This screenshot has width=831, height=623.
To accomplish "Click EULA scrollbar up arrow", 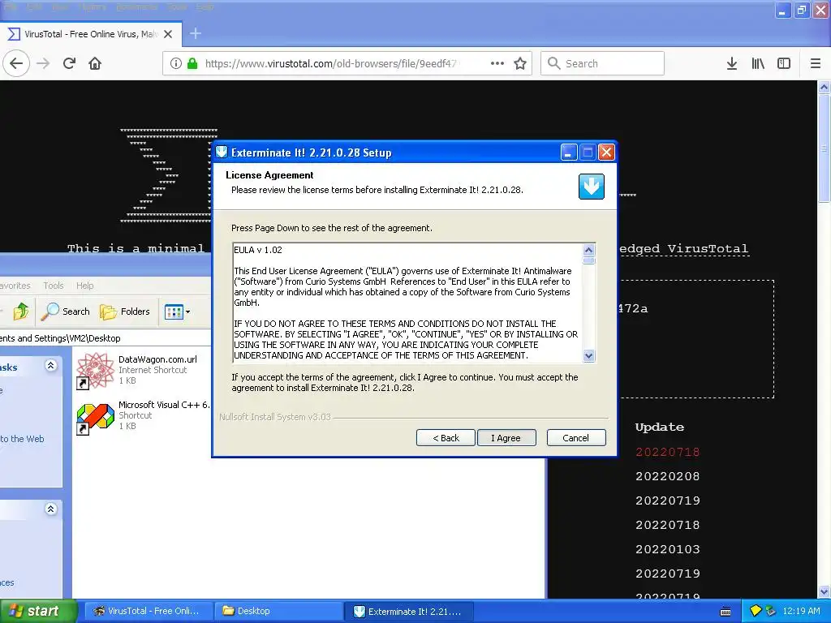I will tap(589, 250).
